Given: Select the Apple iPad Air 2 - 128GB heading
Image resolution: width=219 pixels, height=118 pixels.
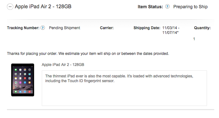Looking at the screenshot, I should click(43, 6).
